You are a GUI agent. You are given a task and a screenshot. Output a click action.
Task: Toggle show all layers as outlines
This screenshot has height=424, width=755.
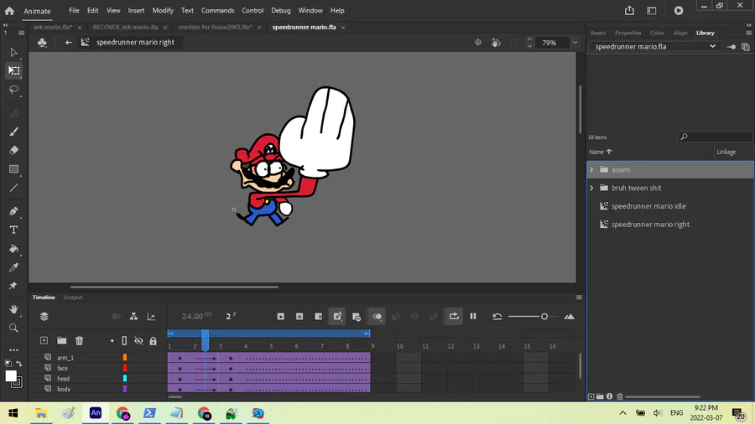[x=124, y=341]
